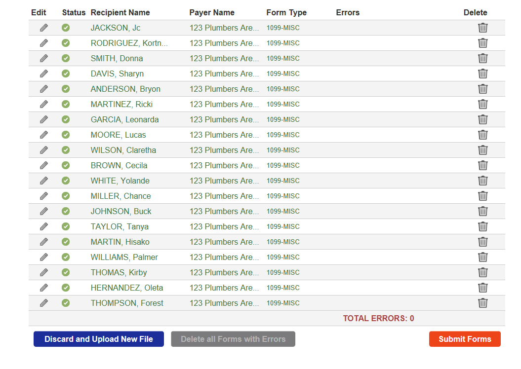Remove the THOMPSON, Forest entry
Viewport: 521px width, 369px height.
(x=483, y=302)
